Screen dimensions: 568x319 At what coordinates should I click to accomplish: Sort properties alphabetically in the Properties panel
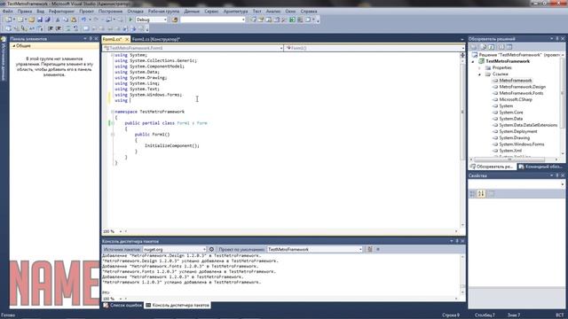coord(481,194)
